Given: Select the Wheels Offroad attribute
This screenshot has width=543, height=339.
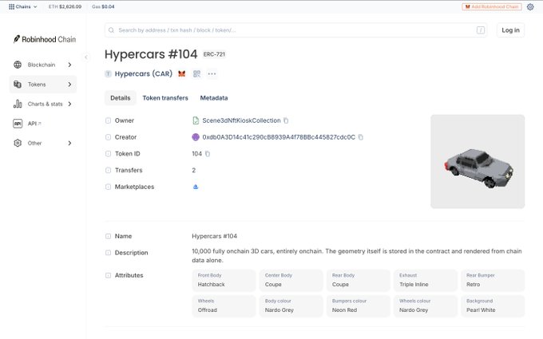Looking at the screenshot, I should click(x=224, y=305).
